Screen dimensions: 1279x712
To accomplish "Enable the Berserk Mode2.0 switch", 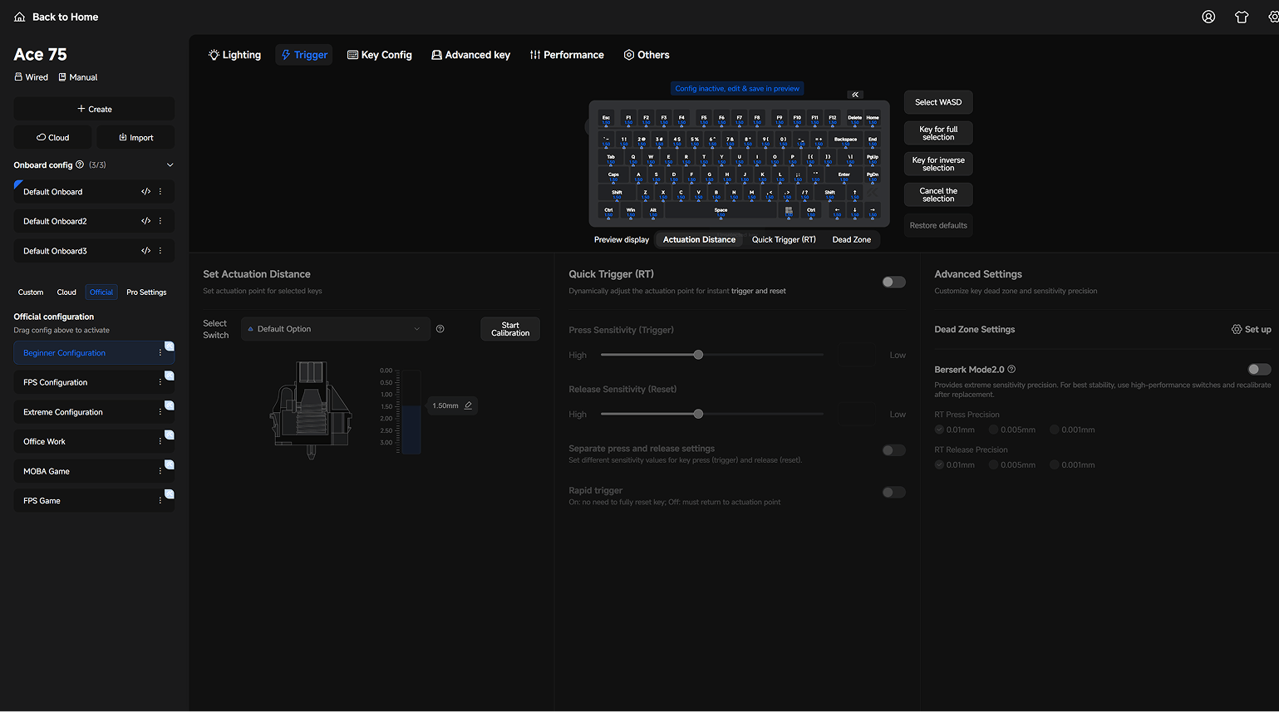I will pos(1259,369).
